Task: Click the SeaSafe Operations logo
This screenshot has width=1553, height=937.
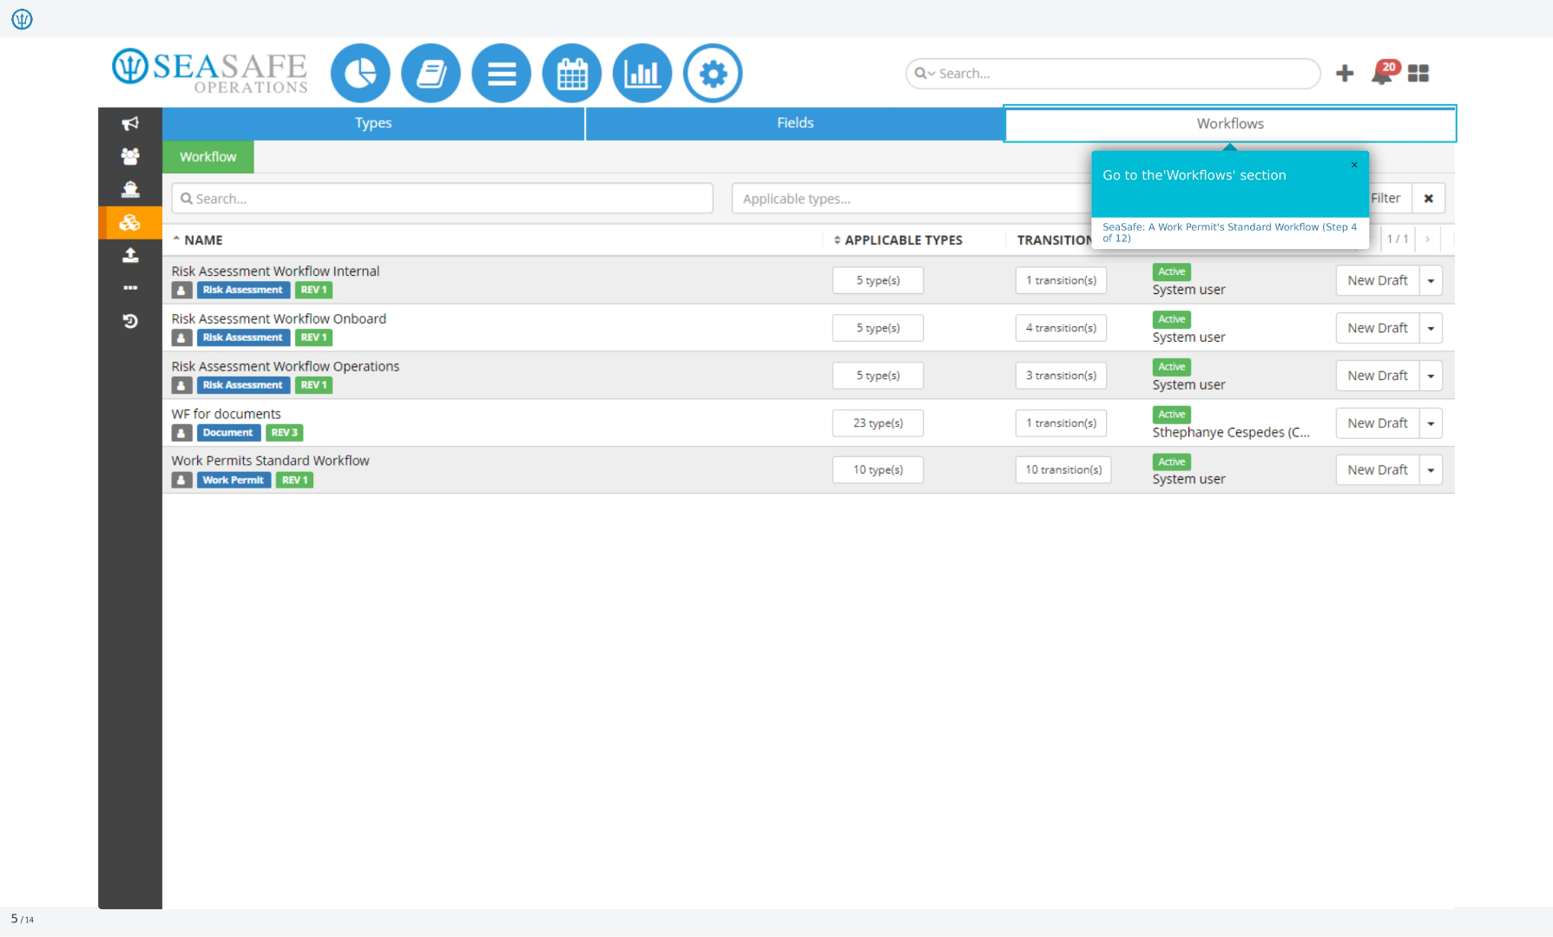Action: (210, 71)
